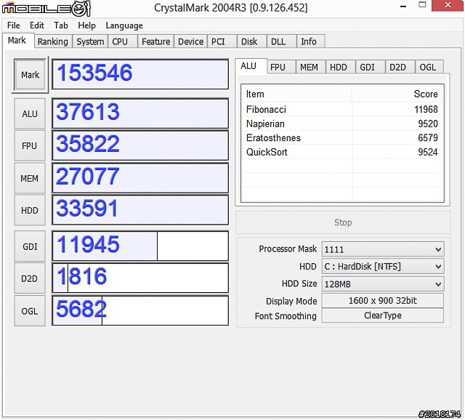Click the Fibonacci score 11968
The width and height of the screenshot is (465, 420).
[x=426, y=110]
